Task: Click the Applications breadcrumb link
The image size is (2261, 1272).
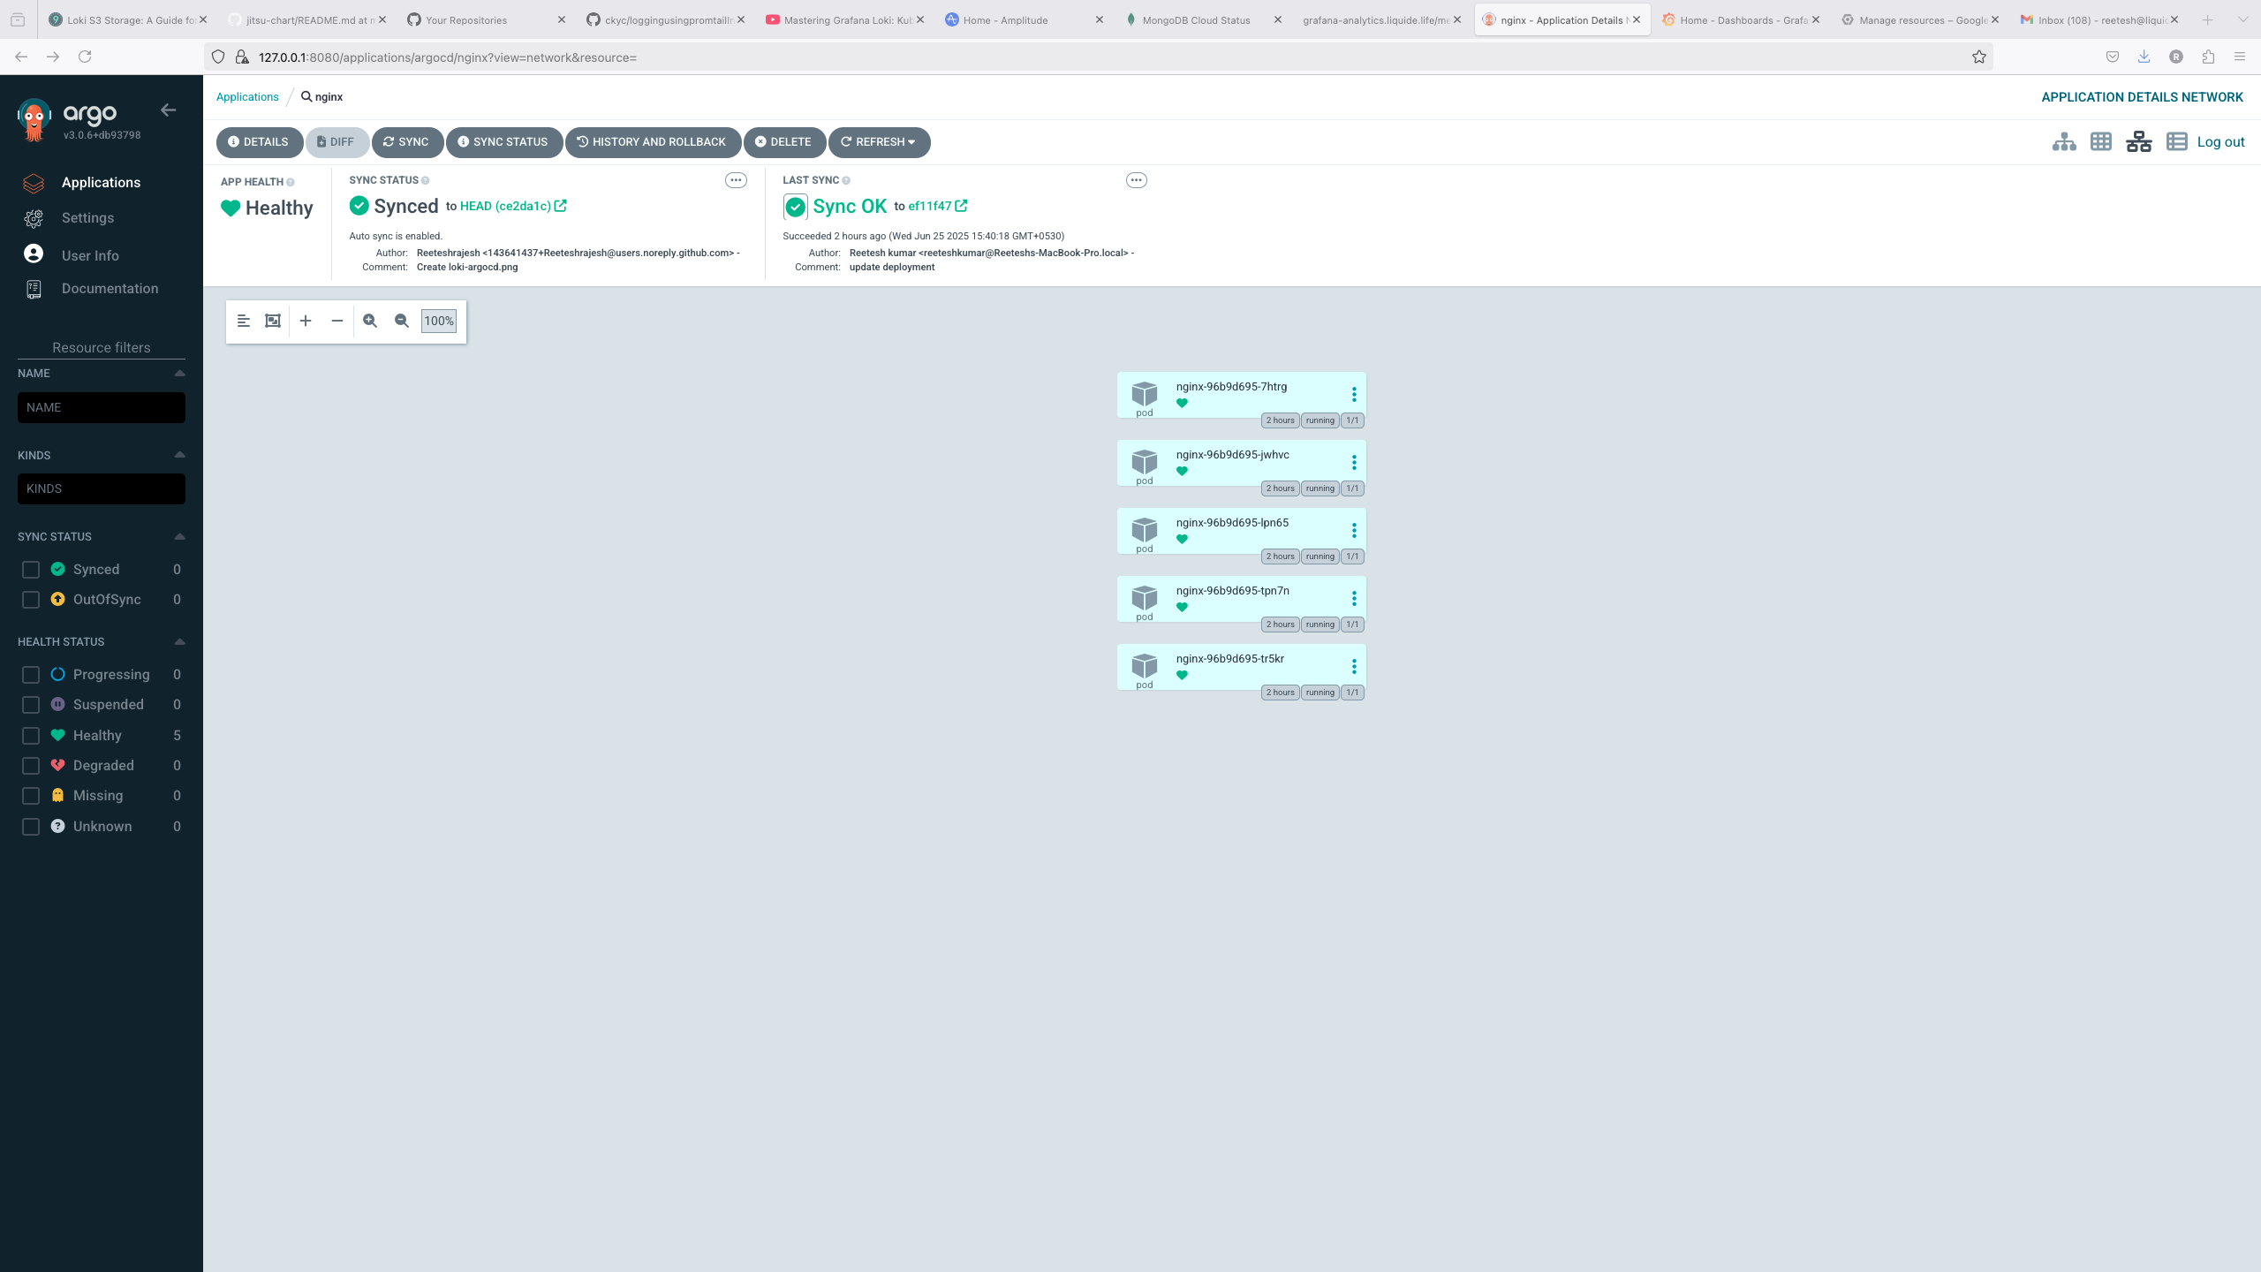Action: [247, 97]
